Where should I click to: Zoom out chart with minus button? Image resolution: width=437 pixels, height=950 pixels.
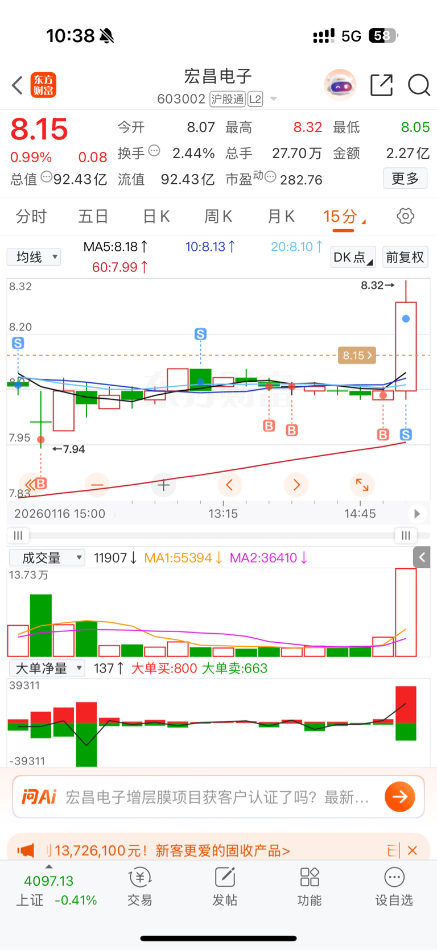tap(97, 485)
